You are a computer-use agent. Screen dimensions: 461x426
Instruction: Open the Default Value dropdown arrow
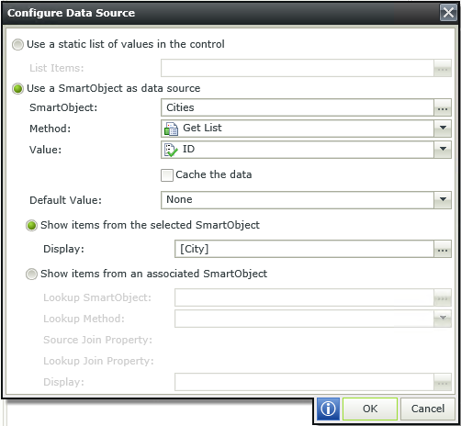point(443,200)
